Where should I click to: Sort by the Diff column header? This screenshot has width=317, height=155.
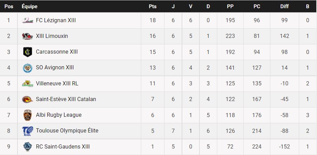(284, 6)
